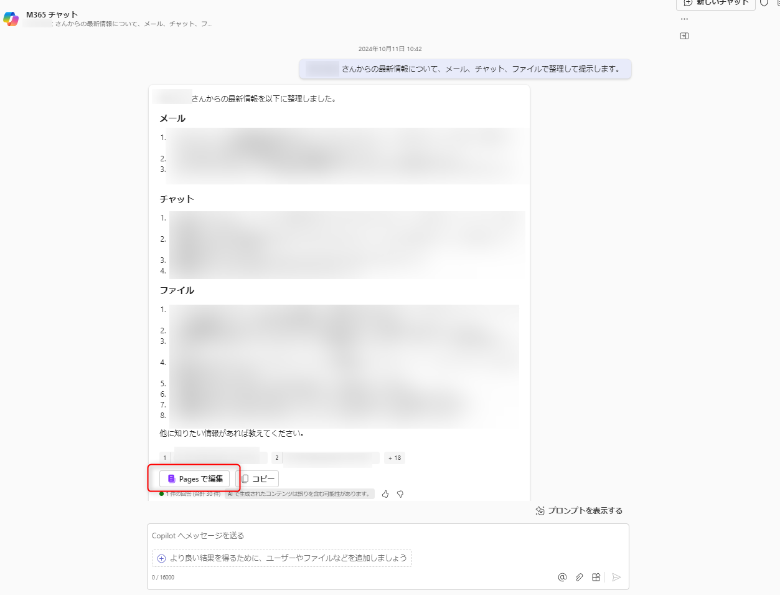Open reference citation number 1
The height and width of the screenshot is (595, 780).
[214, 458]
